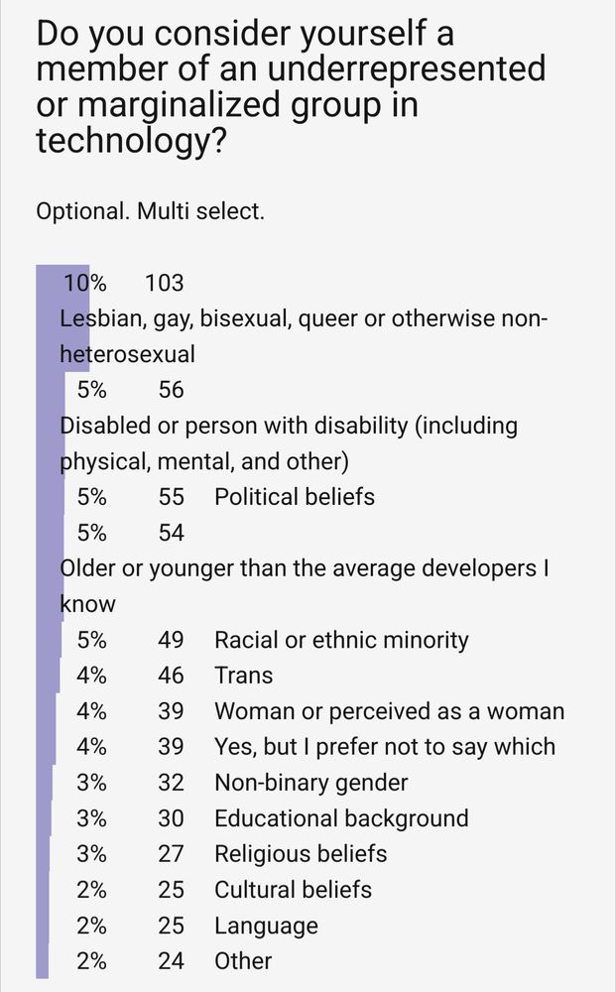Select the Lesbian, gay, bisexual, queer label
This screenshot has height=992, width=616.
[x=304, y=336]
